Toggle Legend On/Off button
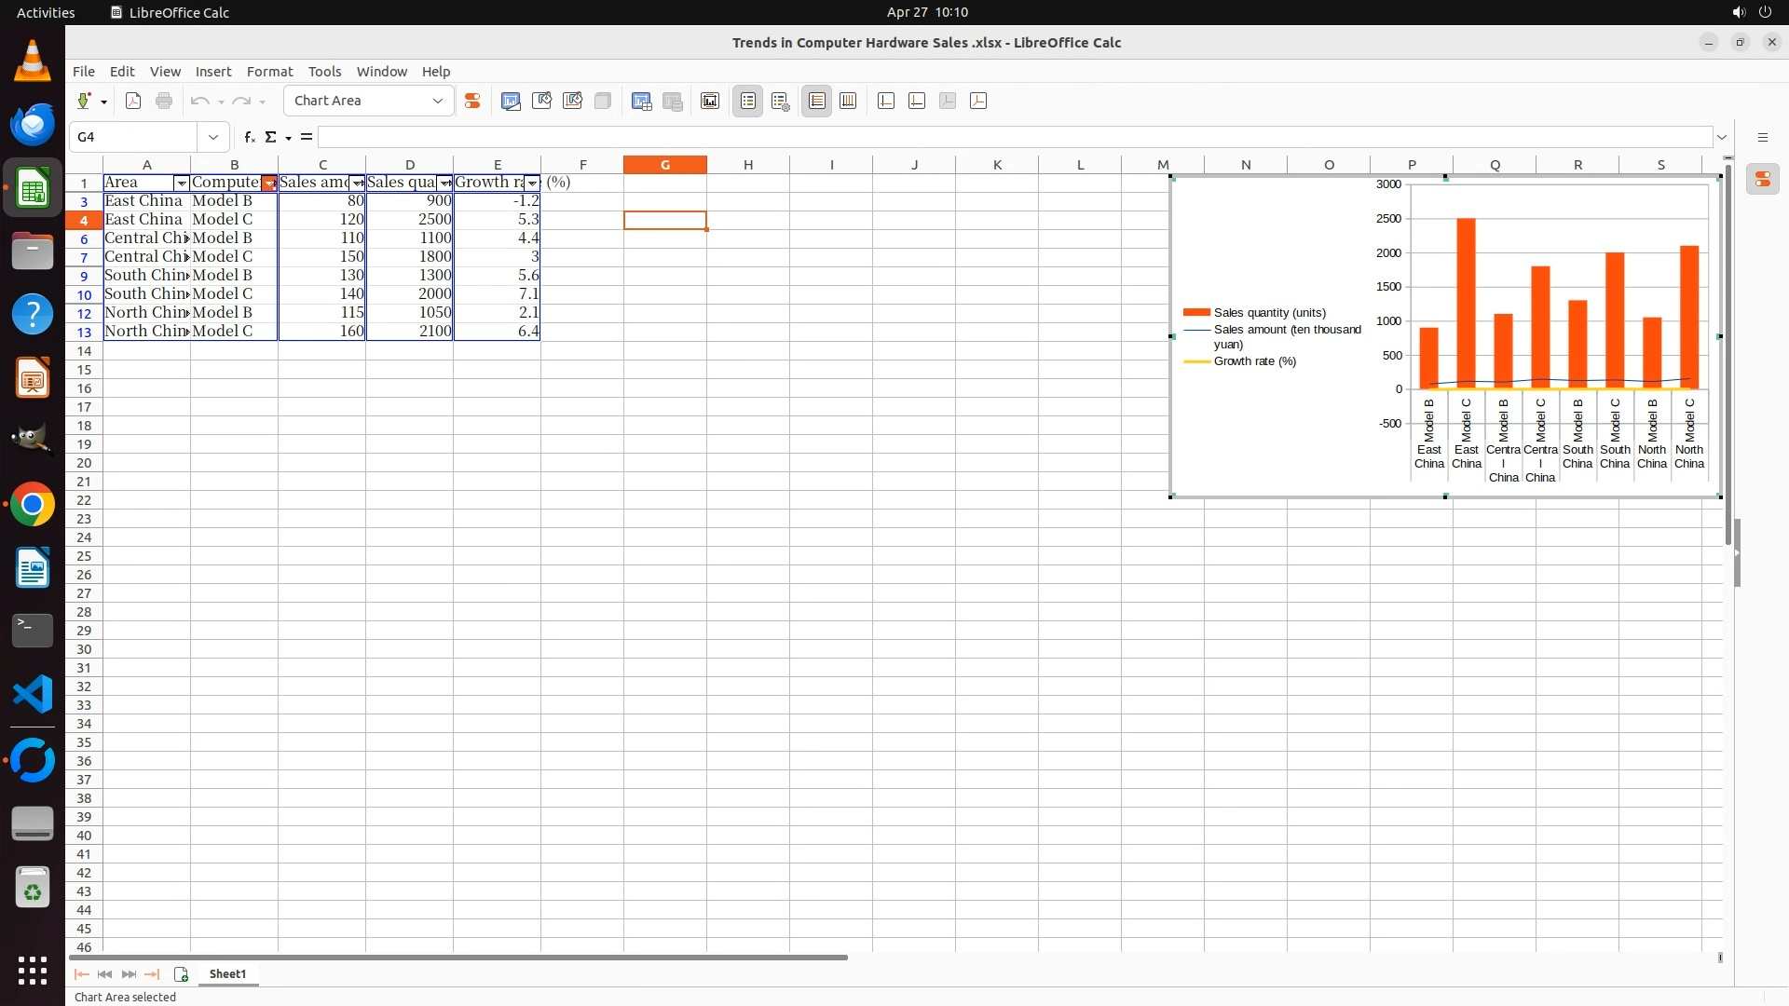 748,102
